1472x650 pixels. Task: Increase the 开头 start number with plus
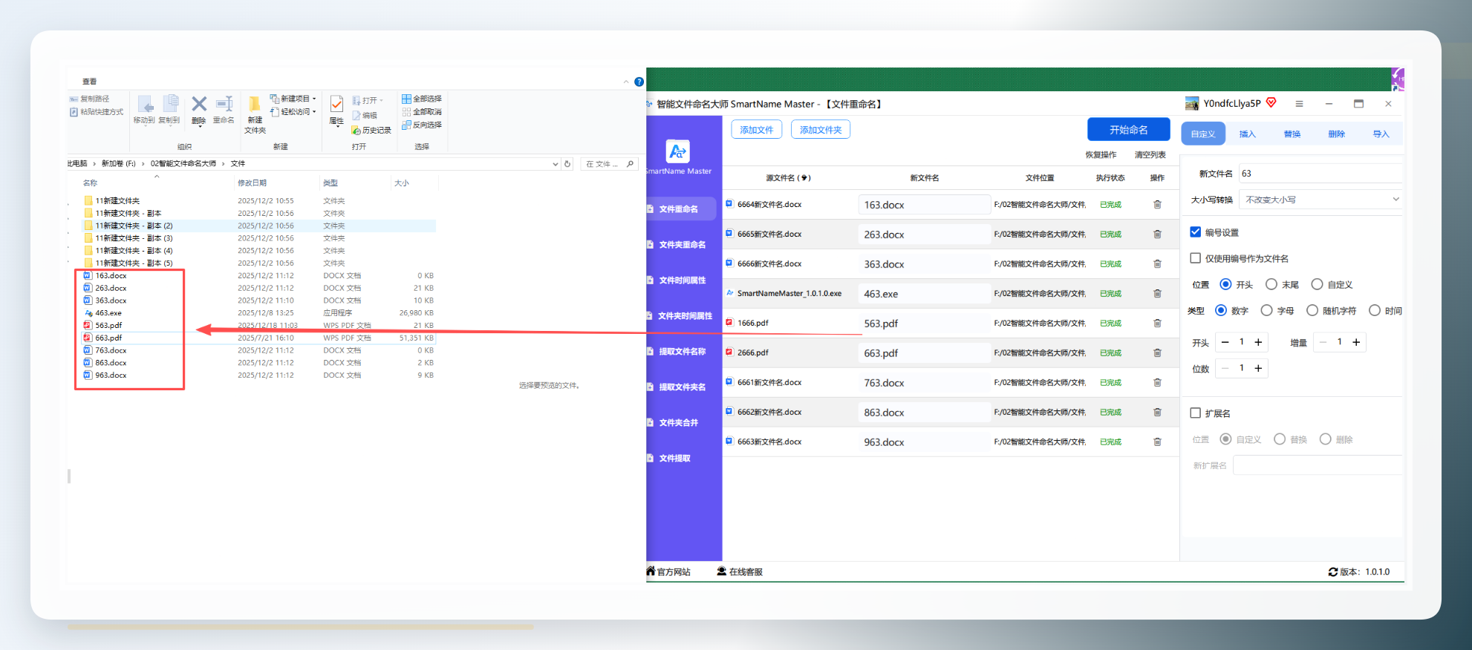1258,342
